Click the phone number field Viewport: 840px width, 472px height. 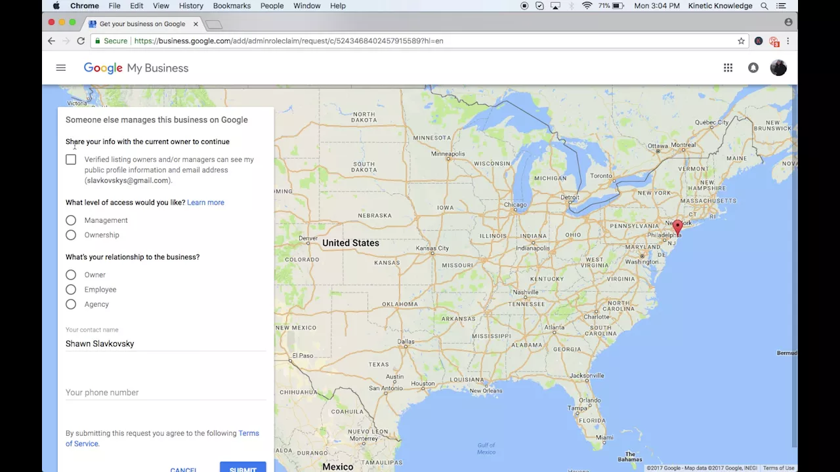(165, 392)
